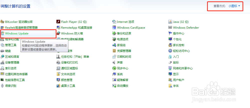The image size is (250, 108).
Task: Click the 颜色管理 icon
Action: tap(58, 80)
